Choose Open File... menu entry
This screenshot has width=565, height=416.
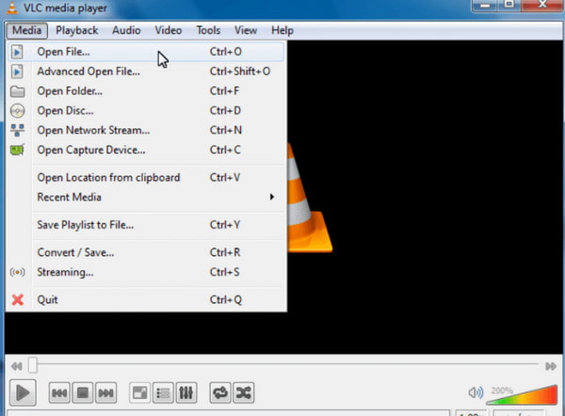point(146,52)
